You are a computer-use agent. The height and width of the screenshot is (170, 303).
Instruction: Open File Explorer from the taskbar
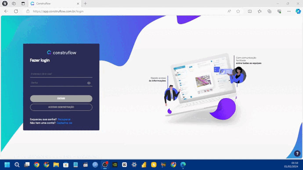point(56,165)
